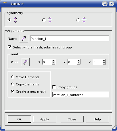Click the Partition_1_mirrored mesh name field

point(81,95)
